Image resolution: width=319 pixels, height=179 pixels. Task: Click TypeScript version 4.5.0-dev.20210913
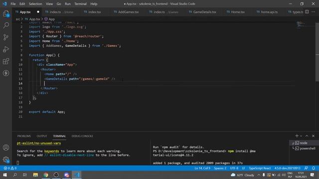point(287,168)
